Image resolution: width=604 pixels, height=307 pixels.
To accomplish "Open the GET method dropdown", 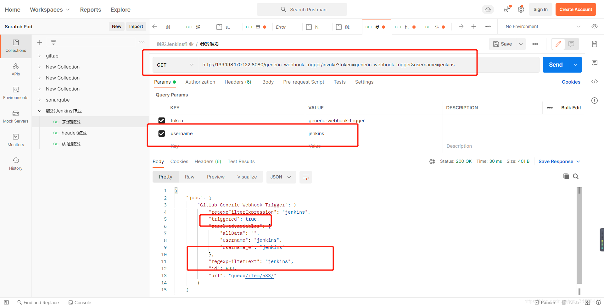I will click(175, 65).
